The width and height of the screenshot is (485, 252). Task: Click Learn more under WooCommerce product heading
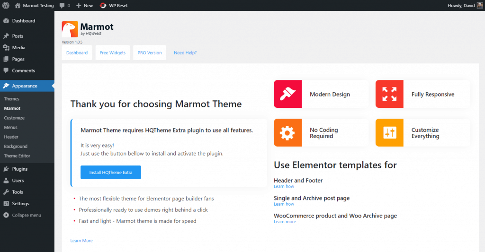(285, 222)
